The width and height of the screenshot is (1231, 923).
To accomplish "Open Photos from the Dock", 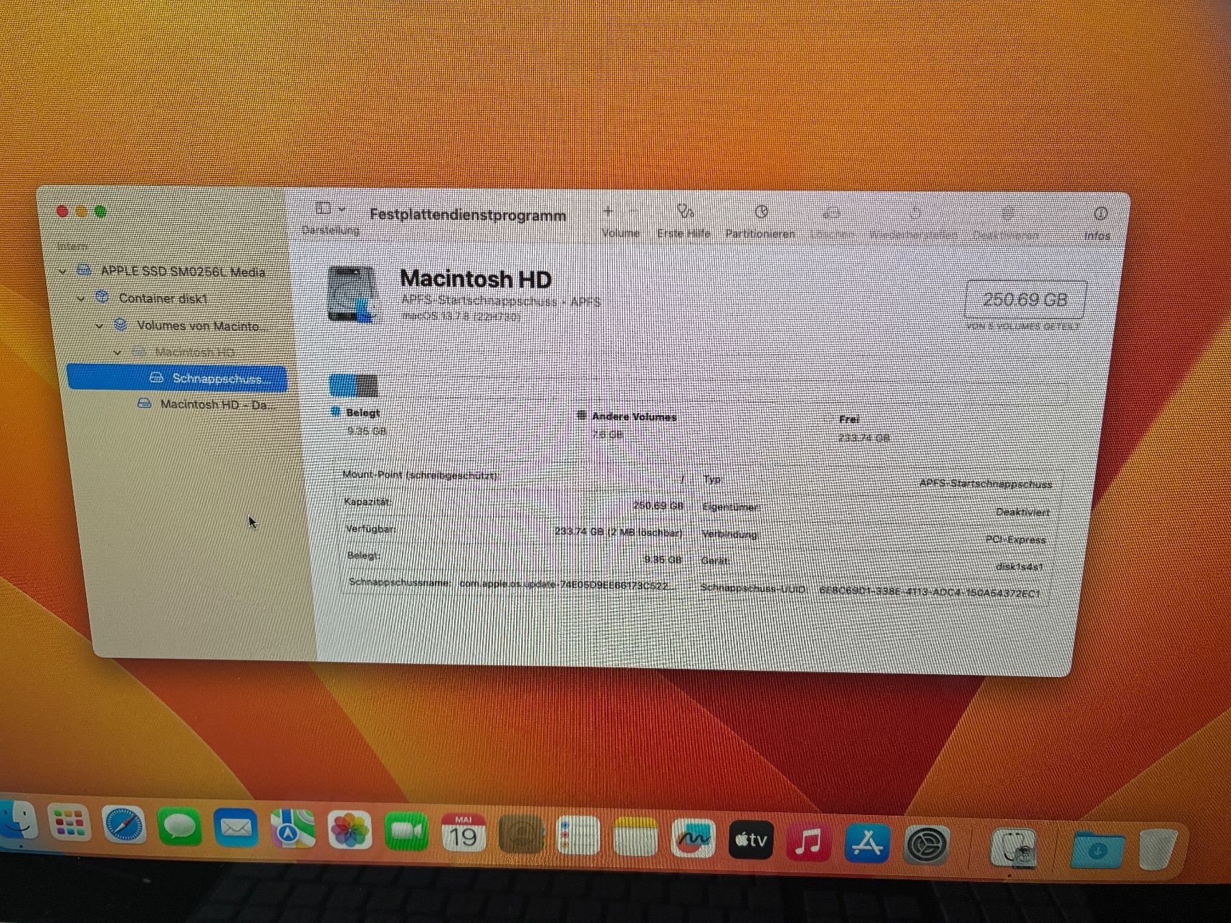I will [x=349, y=831].
